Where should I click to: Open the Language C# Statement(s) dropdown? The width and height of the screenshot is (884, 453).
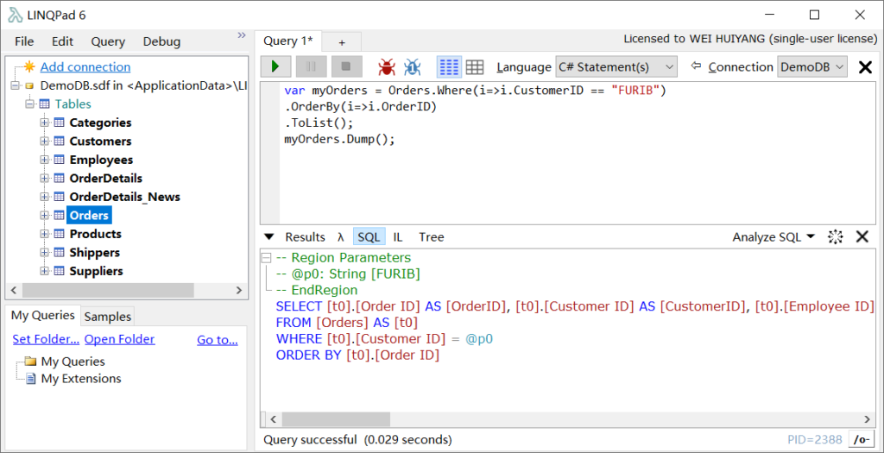pyautogui.click(x=616, y=67)
